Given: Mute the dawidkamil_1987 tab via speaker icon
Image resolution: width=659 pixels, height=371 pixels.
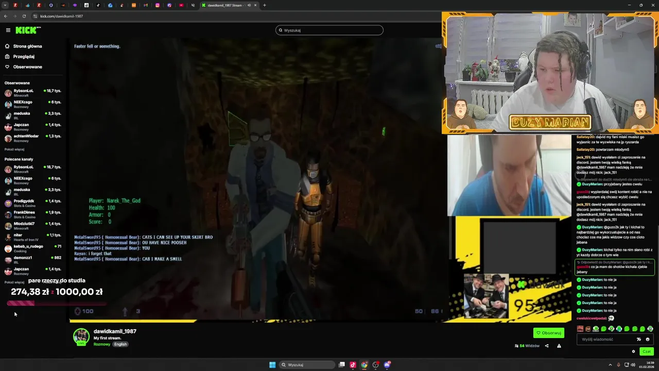Looking at the screenshot, I should coord(249,5).
